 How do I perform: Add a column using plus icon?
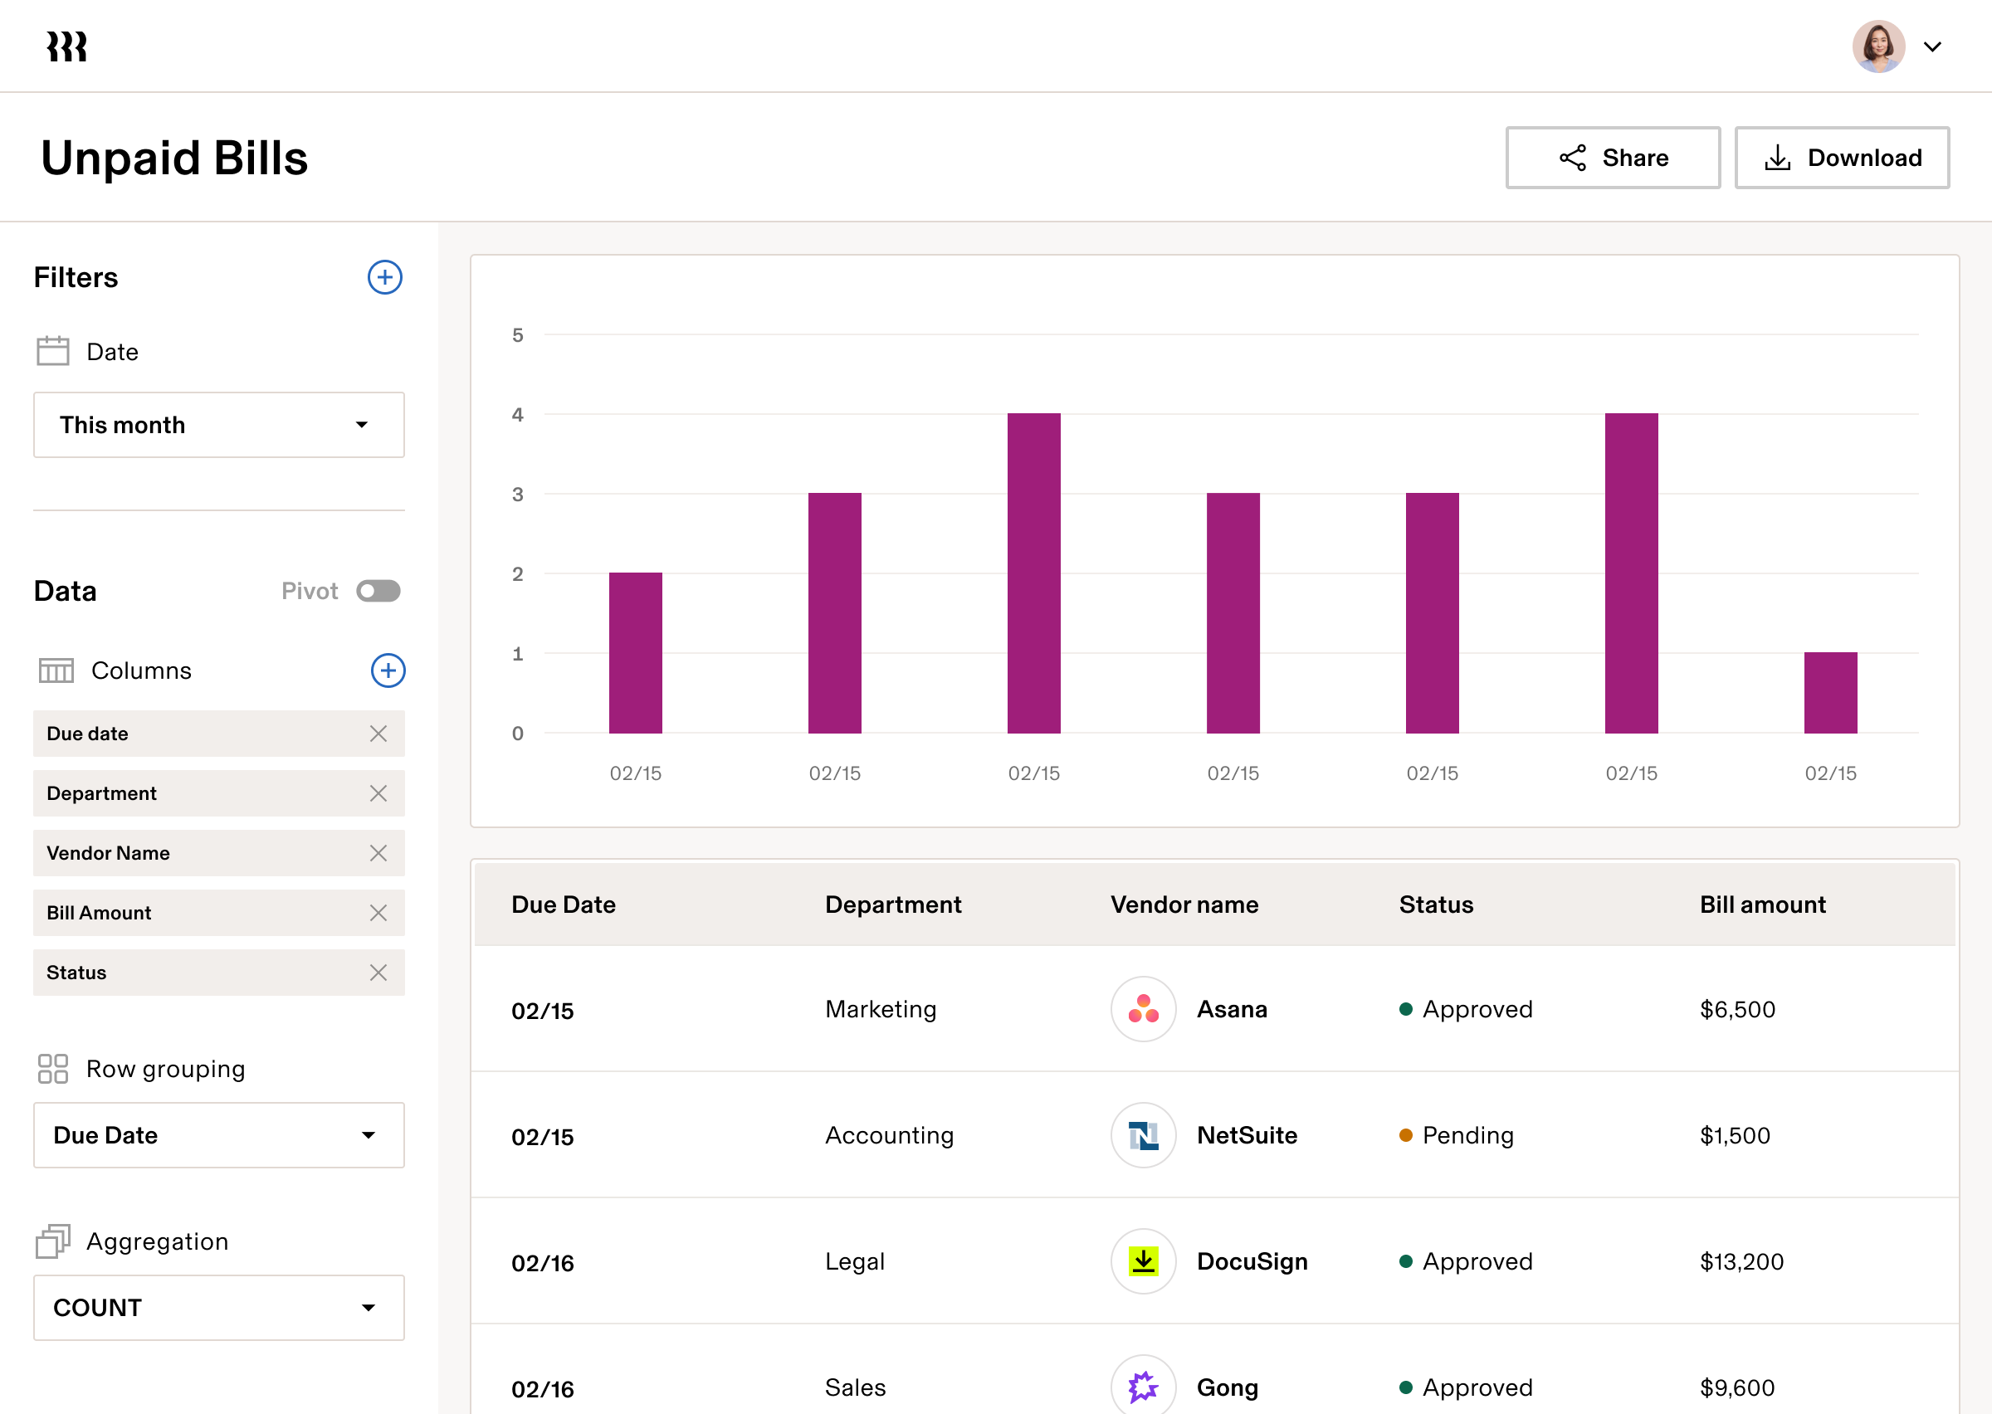388,670
